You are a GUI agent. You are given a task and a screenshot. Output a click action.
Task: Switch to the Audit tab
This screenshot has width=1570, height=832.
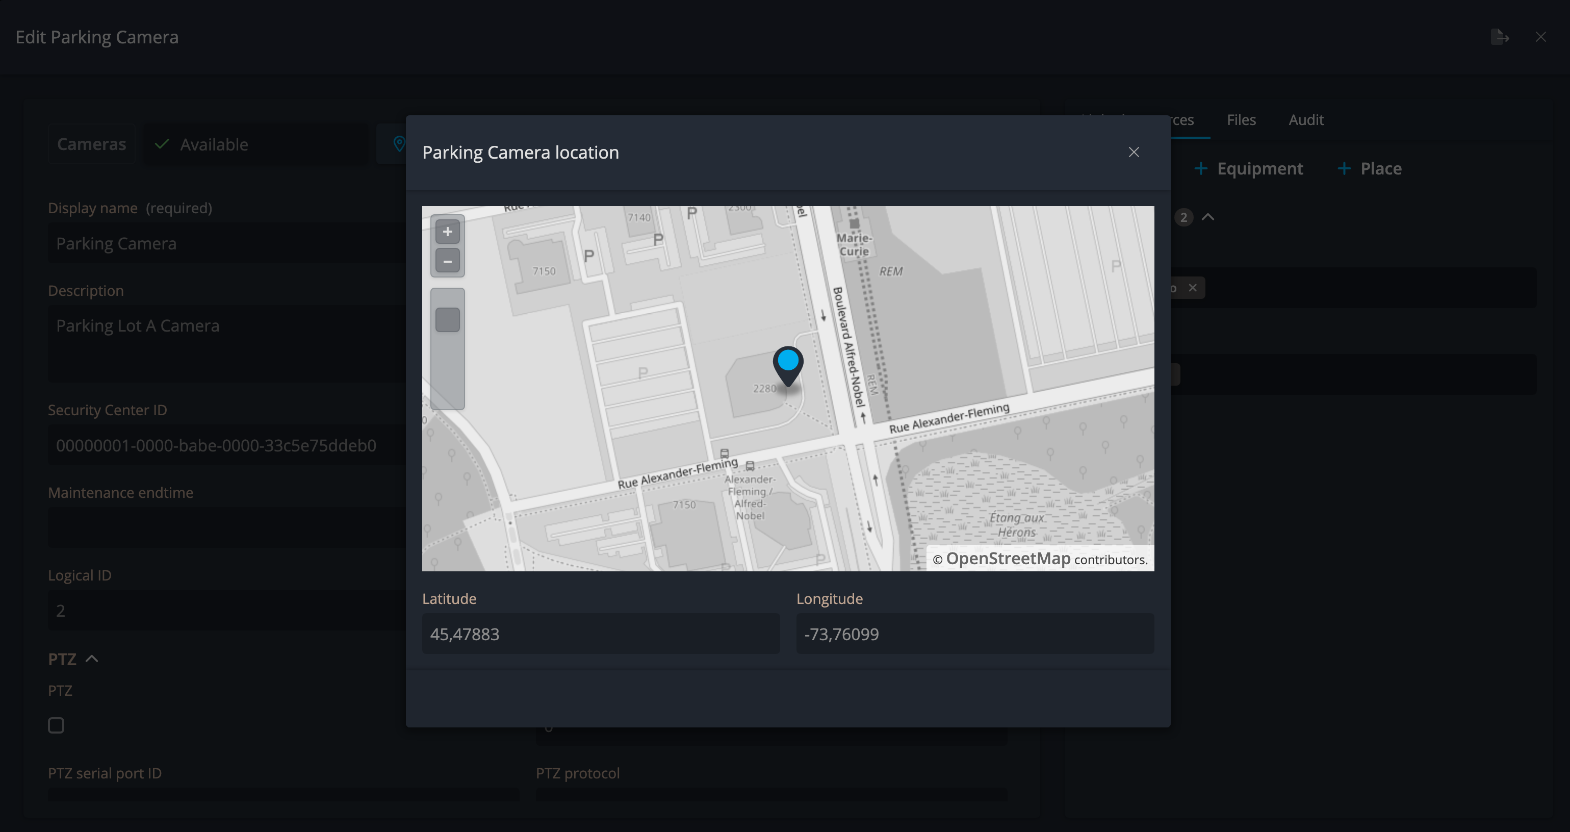pos(1306,120)
